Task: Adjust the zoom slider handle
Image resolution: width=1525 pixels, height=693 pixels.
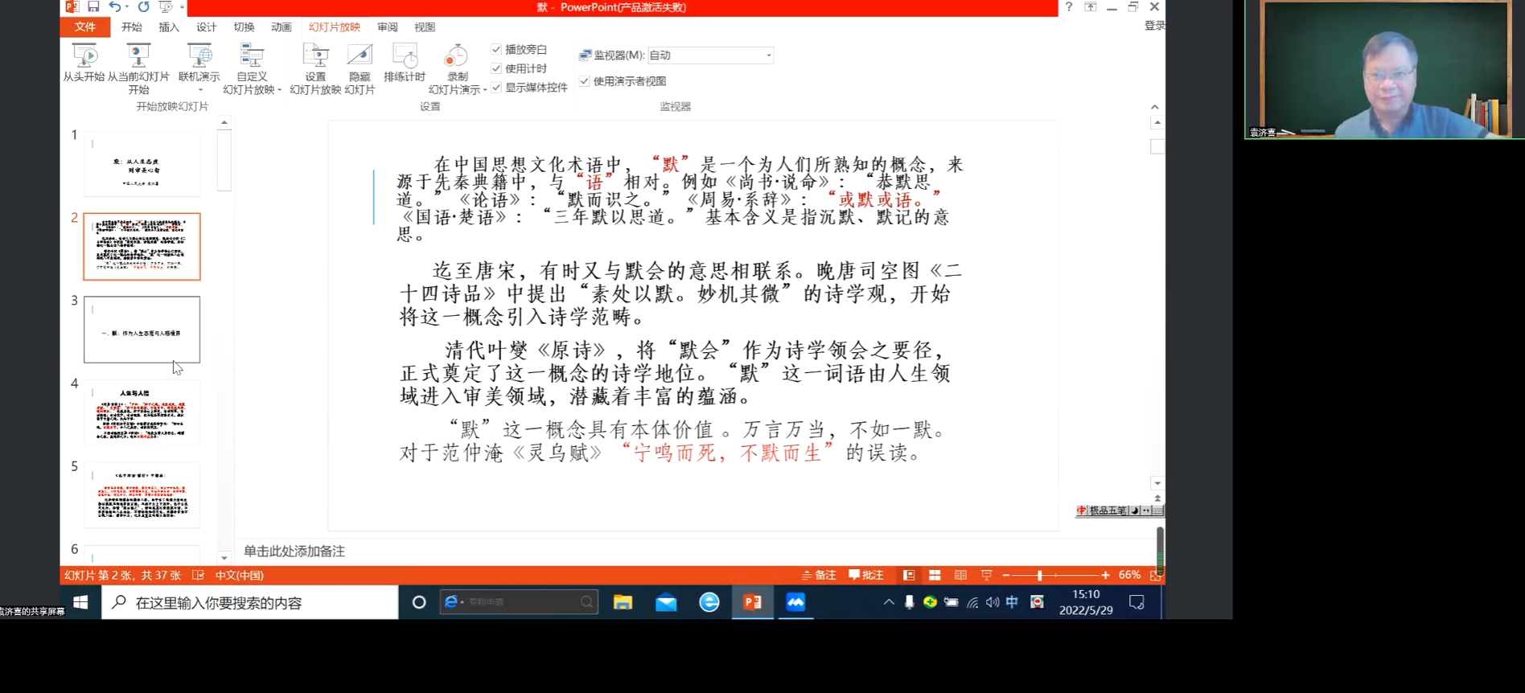Action: point(1040,576)
